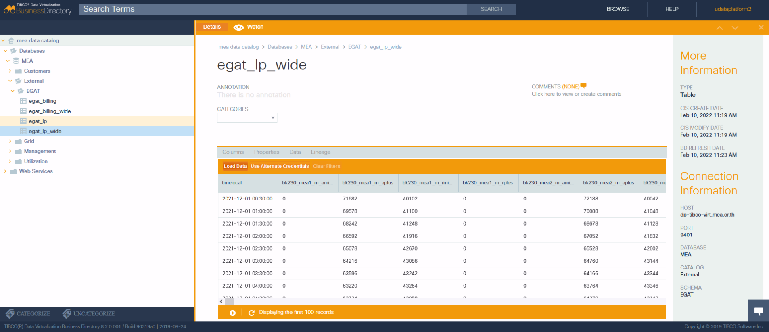
Task: Click the next-page arrow icon in the records footer
Action: tap(232, 313)
